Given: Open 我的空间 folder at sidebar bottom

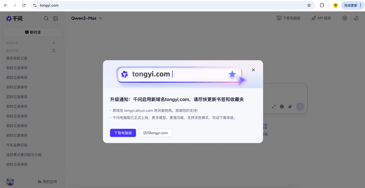Looking at the screenshot, I should pos(47,182).
